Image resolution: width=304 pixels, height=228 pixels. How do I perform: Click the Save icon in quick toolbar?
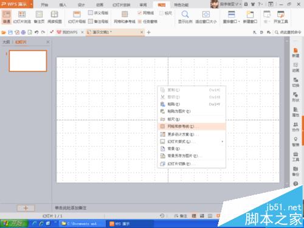coord(10,32)
